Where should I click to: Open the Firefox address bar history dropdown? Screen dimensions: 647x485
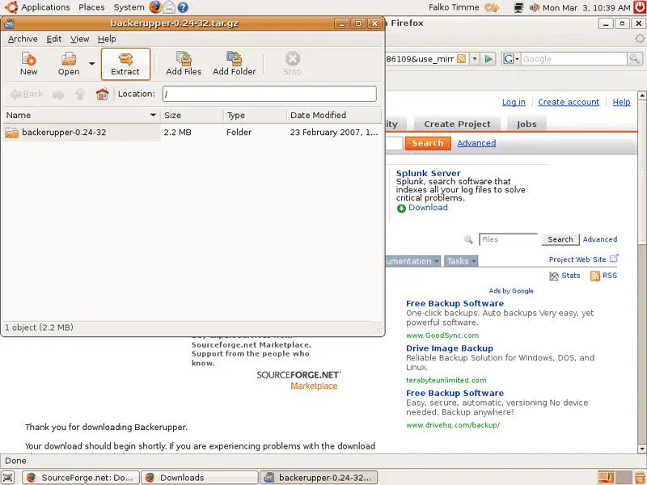pos(475,59)
